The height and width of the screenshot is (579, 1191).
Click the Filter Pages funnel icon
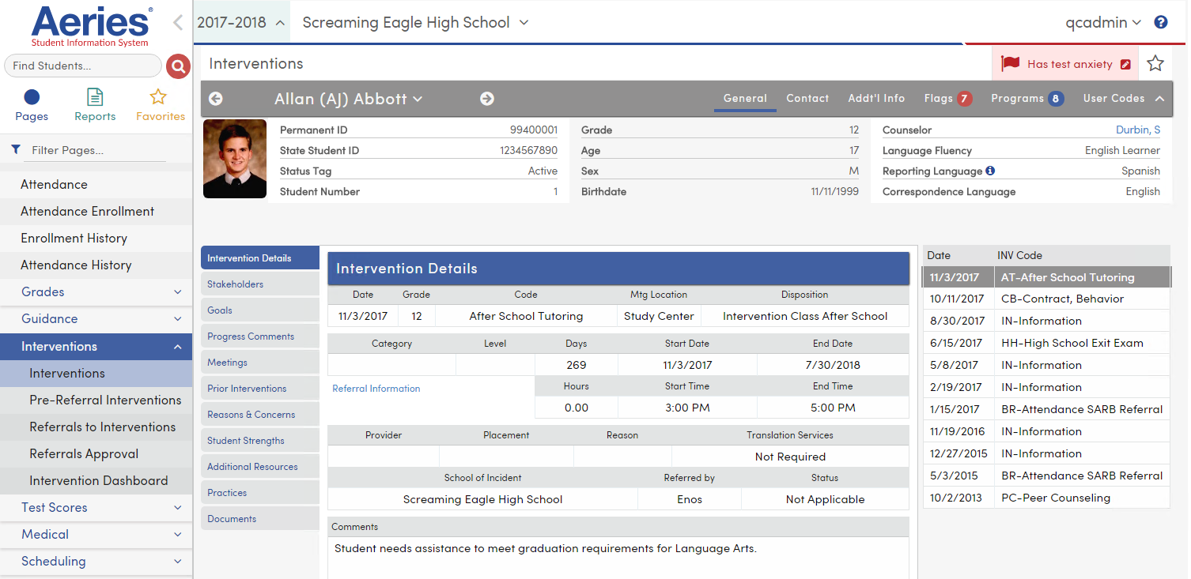pyautogui.click(x=17, y=150)
